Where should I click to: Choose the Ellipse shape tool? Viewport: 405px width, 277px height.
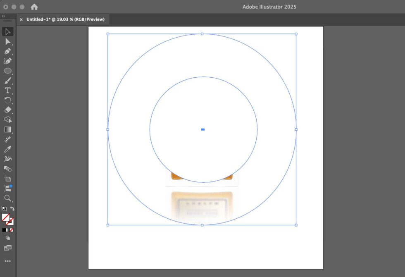click(7, 71)
